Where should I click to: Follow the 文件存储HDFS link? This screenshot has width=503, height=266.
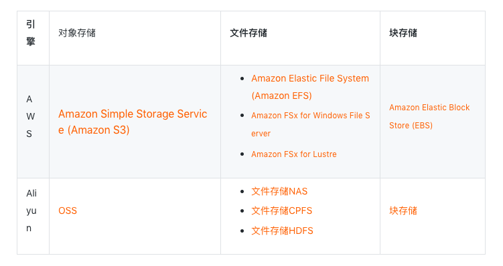(282, 231)
